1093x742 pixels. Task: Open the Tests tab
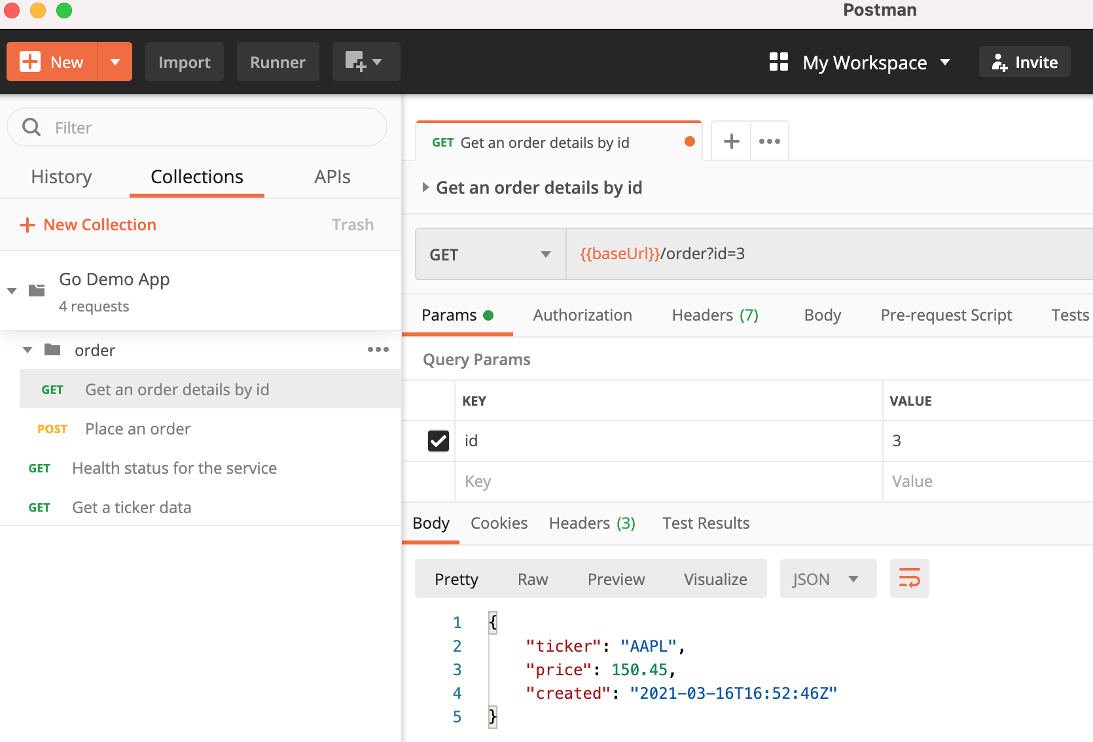pyautogui.click(x=1070, y=315)
